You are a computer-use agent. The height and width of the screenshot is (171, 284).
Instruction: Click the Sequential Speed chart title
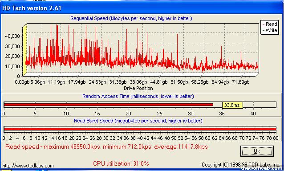[131, 18]
